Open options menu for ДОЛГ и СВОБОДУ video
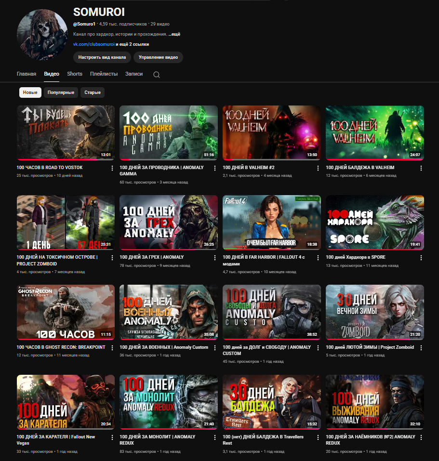The height and width of the screenshot is (461, 439). click(318, 347)
